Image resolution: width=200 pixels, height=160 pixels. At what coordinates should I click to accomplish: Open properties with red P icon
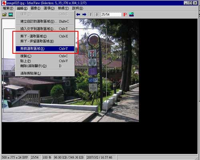[x=125, y=14]
